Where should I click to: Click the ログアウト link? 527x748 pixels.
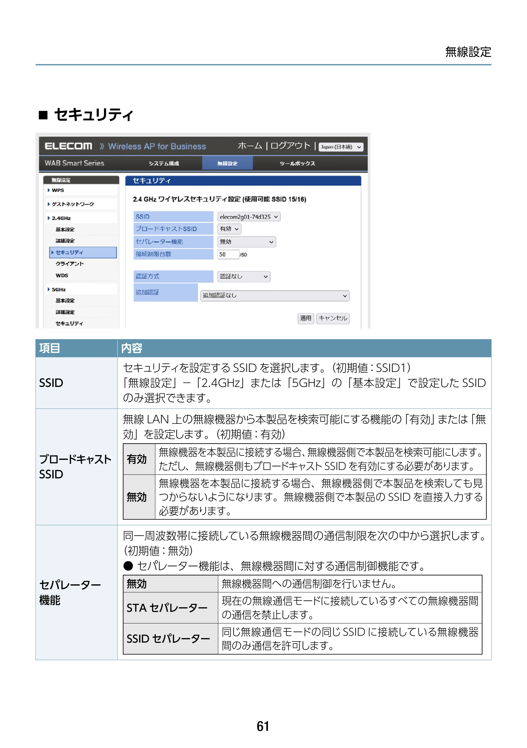[x=290, y=146]
